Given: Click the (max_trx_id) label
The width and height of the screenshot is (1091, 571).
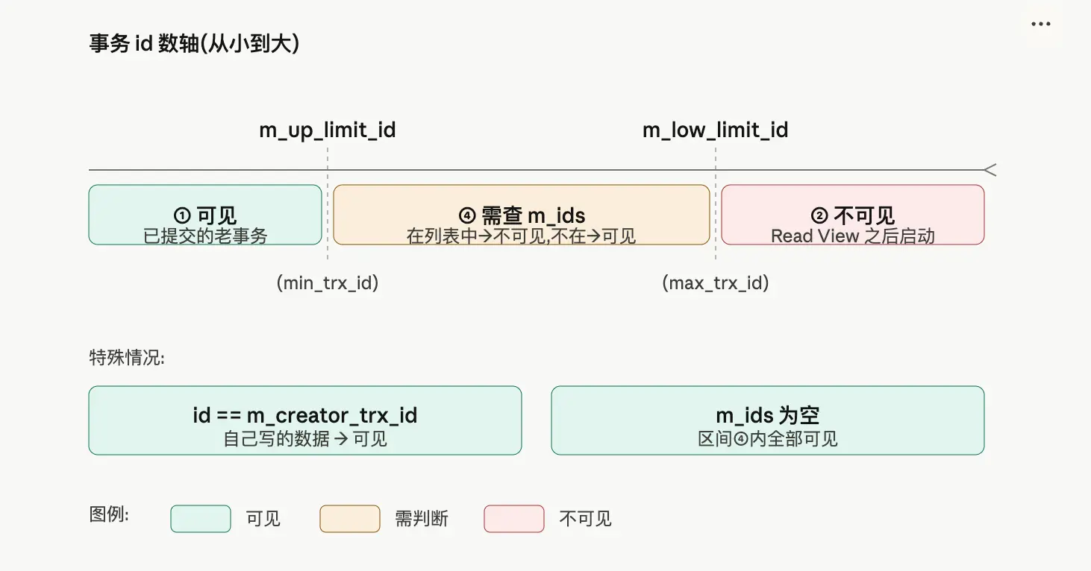Looking at the screenshot, I should pos(716,283).
